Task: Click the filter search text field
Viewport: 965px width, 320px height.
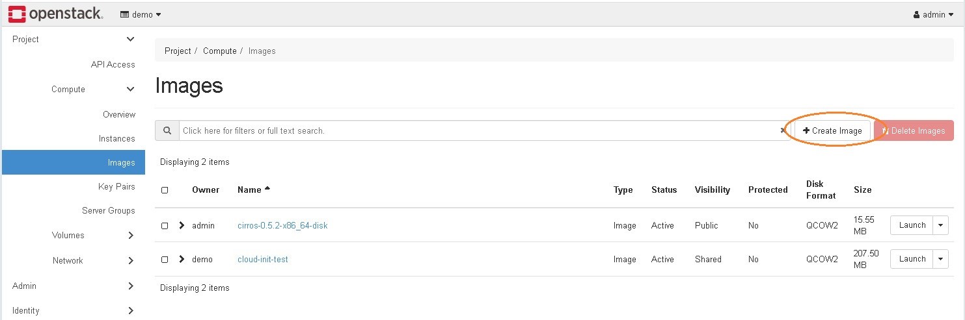Action: 478,130
